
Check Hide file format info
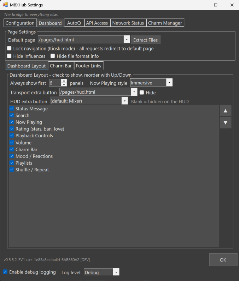[53, 56]
